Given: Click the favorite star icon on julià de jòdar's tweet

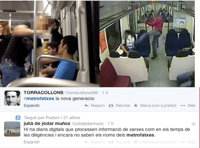Looking at the screenshot, I should (x=136, y=142).
